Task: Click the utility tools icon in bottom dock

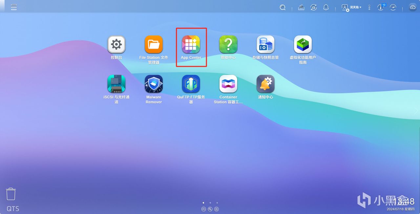Action: [210, 209]
